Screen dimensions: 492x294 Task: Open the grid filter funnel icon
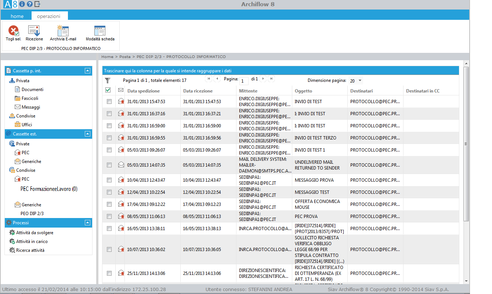108,80
